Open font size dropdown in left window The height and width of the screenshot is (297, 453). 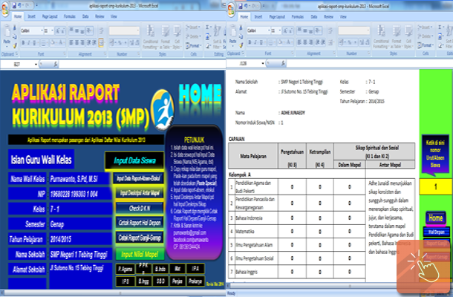pyautogui.click(x=52, y=30)
